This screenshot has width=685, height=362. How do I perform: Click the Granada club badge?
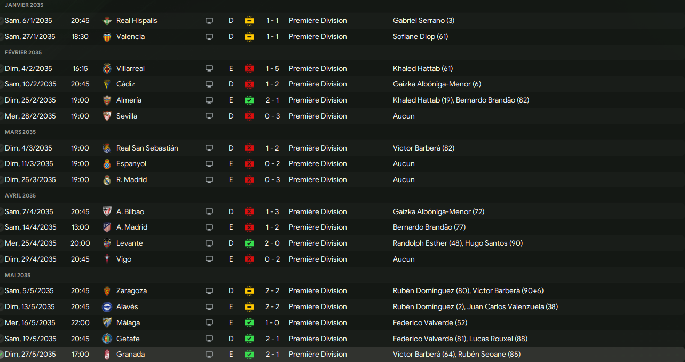tap(107, 355)
